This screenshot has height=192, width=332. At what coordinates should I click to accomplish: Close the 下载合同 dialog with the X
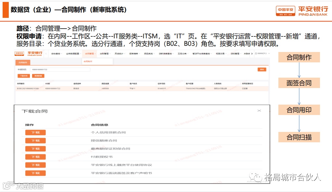(259, 111)
